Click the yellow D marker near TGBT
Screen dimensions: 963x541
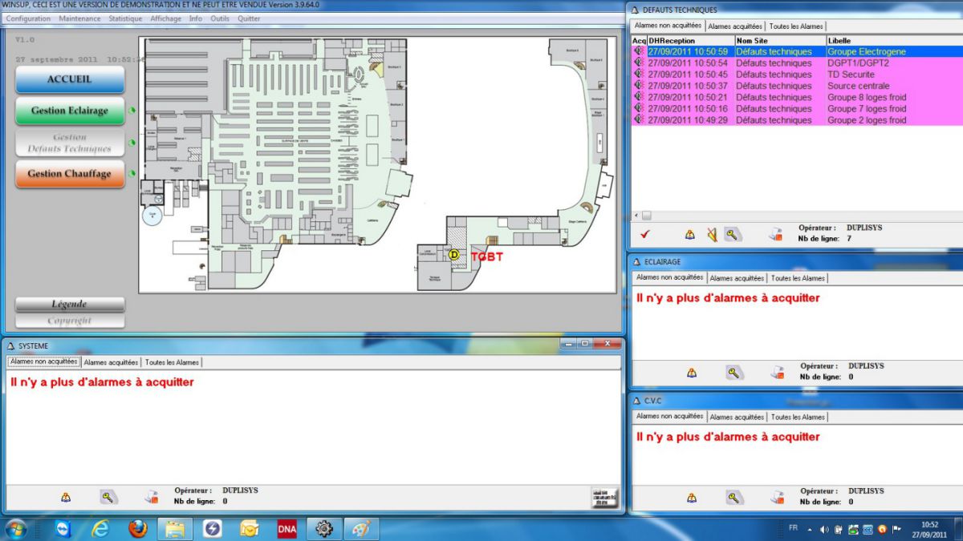coord(454,255)
